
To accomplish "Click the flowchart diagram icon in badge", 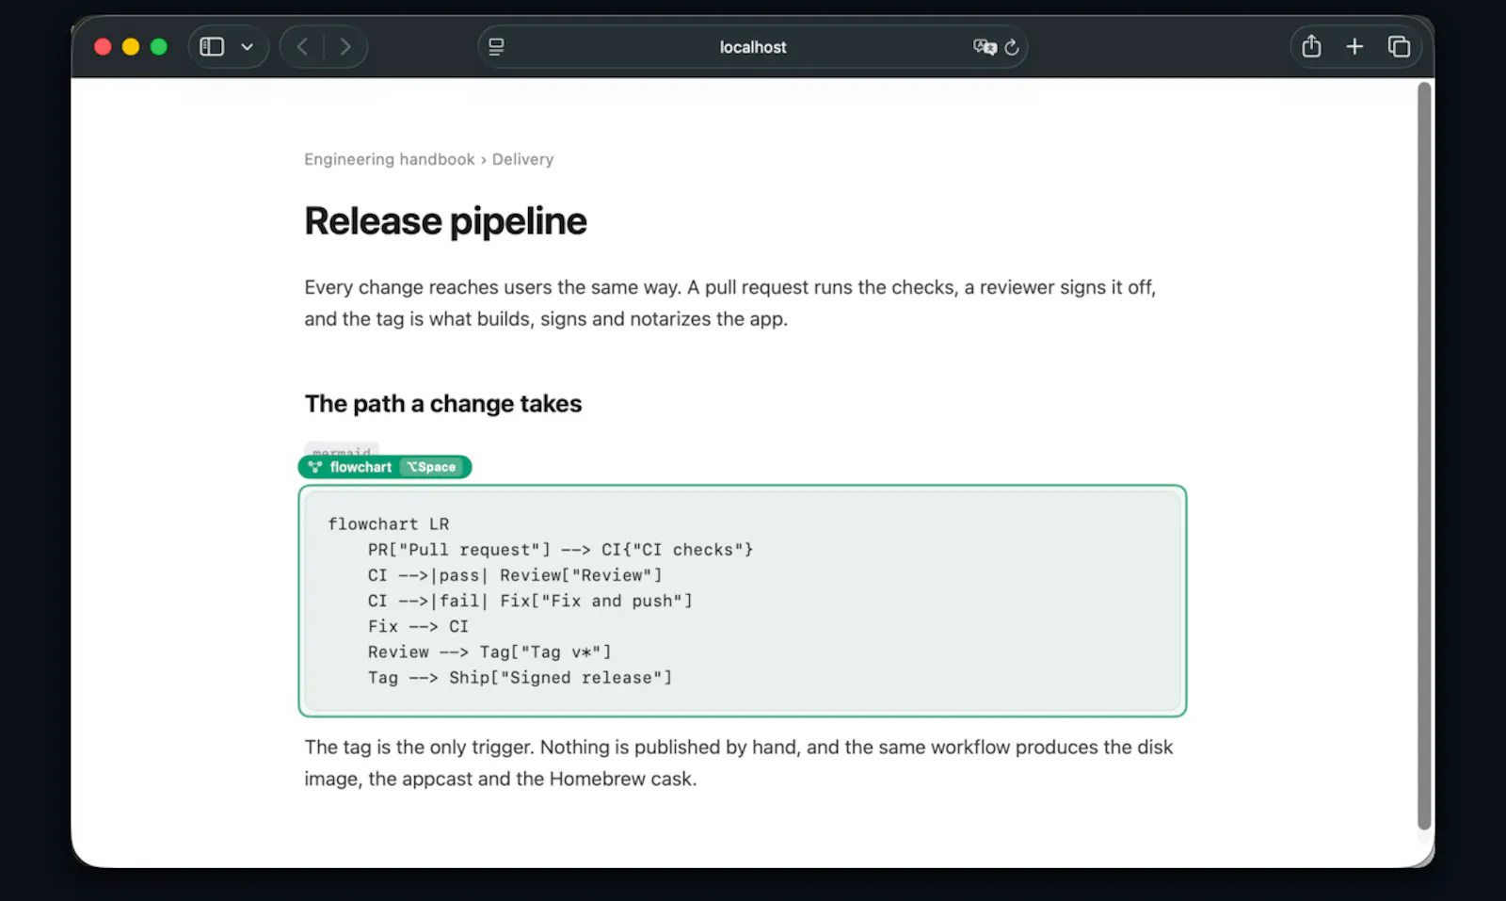I will coord(315,467).
